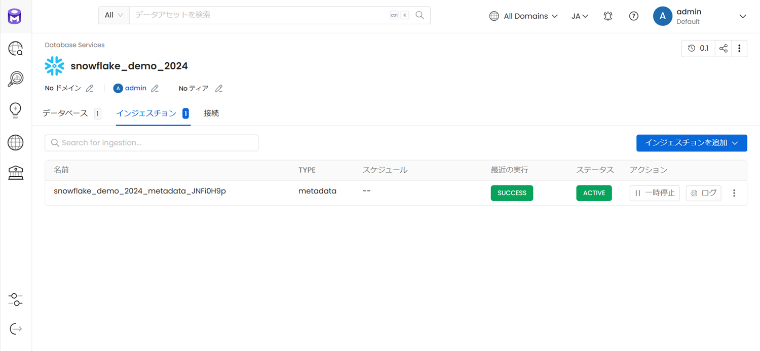
Task: Click the No ドメイン label
Action: [x=63, y=88]
